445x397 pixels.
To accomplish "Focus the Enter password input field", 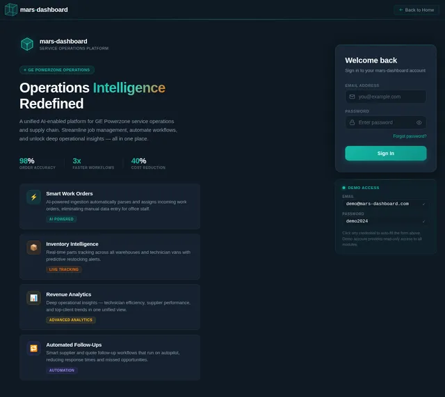I will tap(386, 122).
